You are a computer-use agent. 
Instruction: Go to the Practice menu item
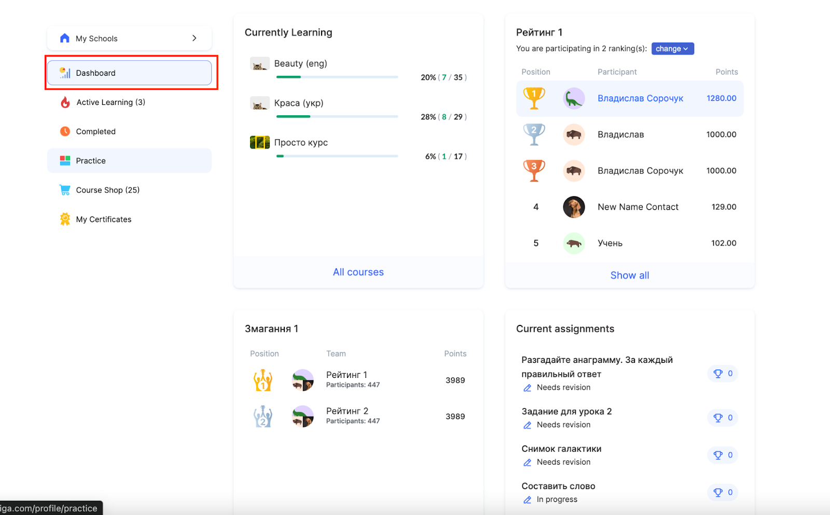(x=129, y=161)
